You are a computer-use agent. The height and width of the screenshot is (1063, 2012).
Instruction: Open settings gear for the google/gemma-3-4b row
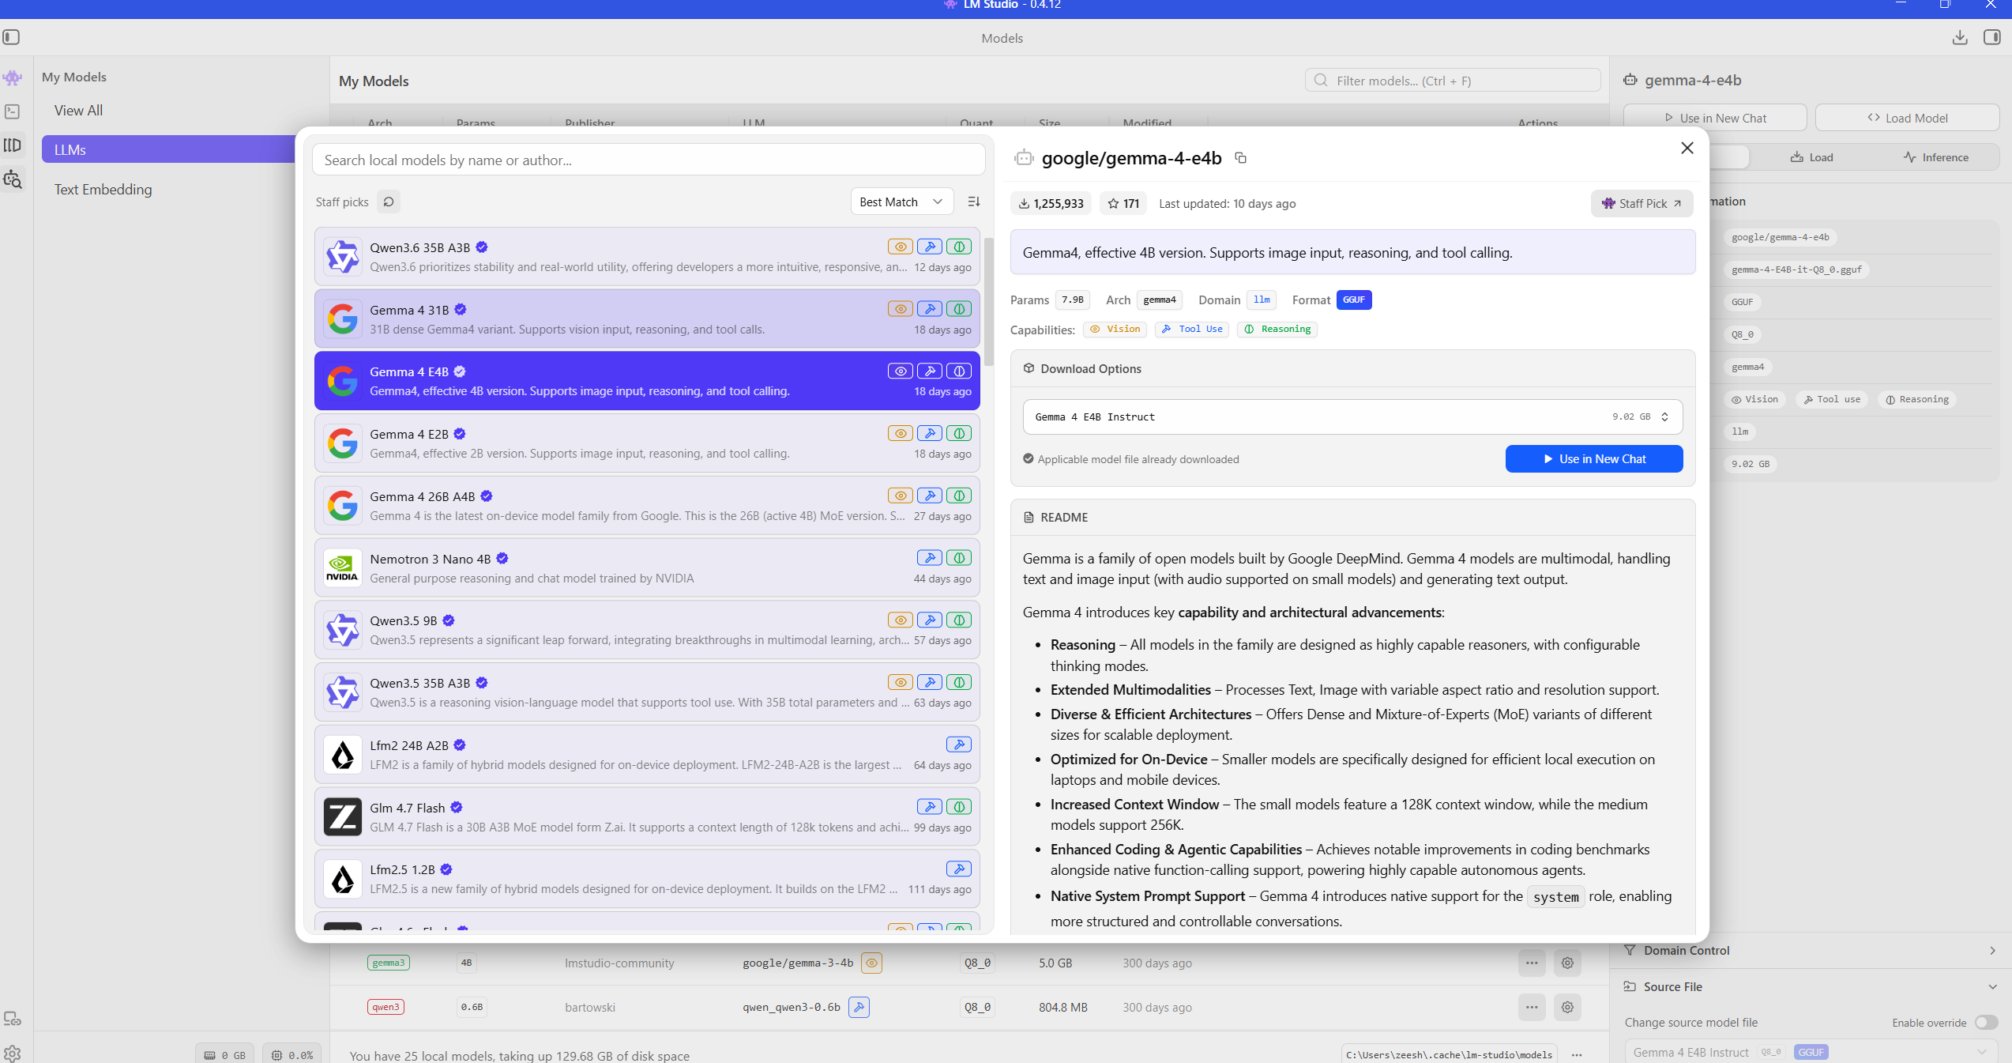click(1567, 963)
